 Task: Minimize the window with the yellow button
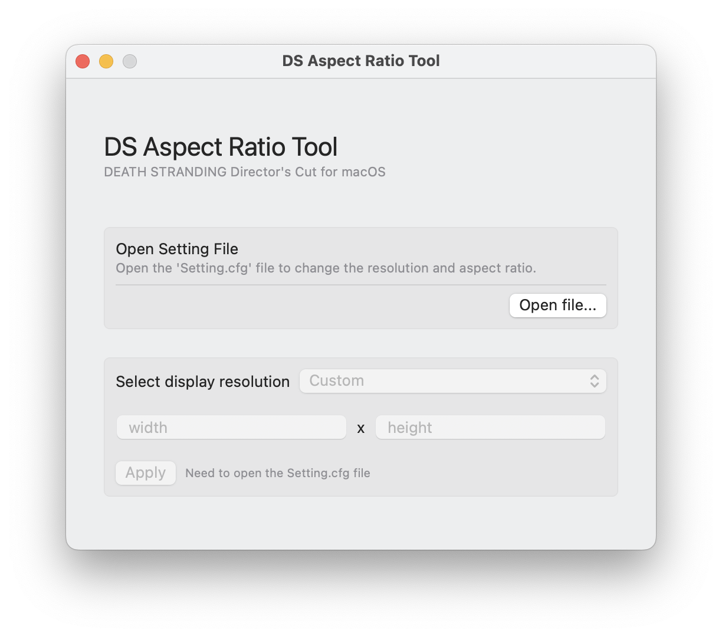coord(106,61)
